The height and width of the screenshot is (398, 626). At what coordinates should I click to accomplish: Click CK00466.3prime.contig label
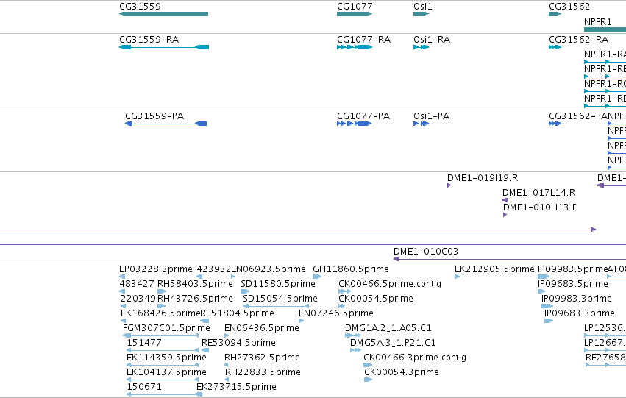coord(415,358)
